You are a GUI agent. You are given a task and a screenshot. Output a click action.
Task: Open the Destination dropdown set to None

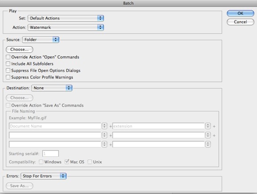(x=52, y=88)
